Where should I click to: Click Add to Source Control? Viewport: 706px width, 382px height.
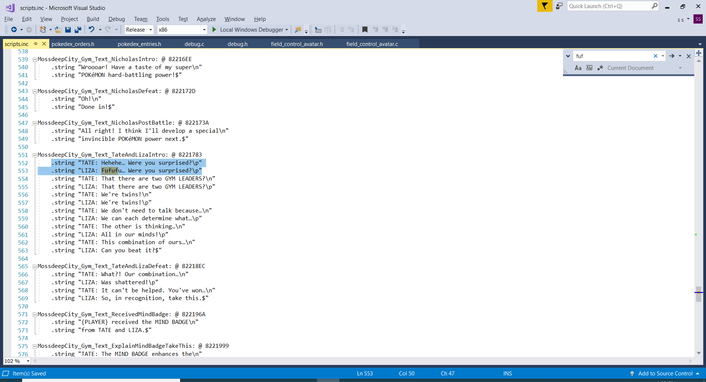[x=665, y=374]
